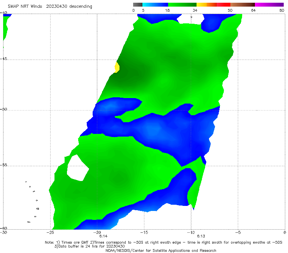The image size is (288, 253).
Task: Click the latitude axis label "-50"
Action: click(x=4, y=109)
